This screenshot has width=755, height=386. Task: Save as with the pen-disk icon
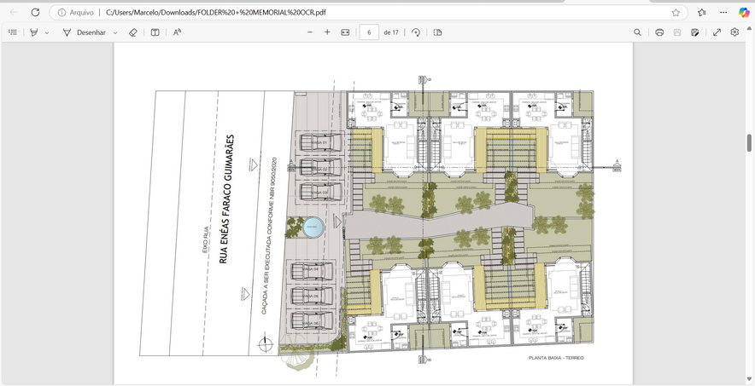click(695, 32)
